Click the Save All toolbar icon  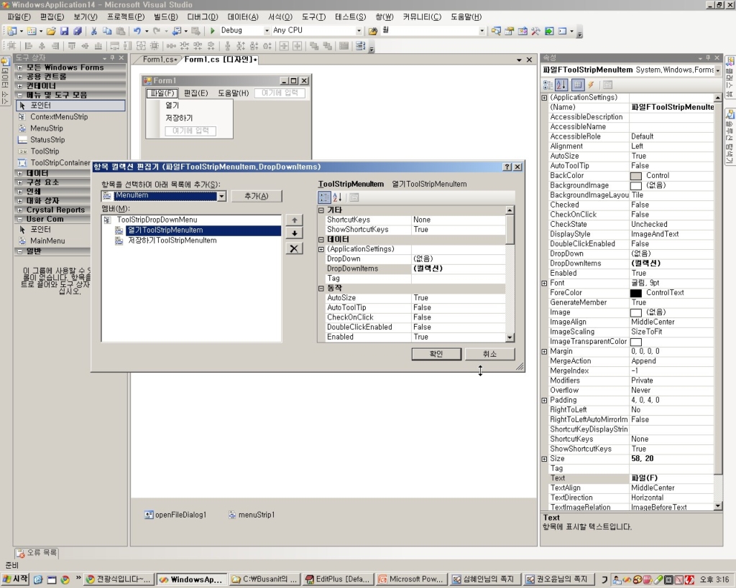(78, 31)
